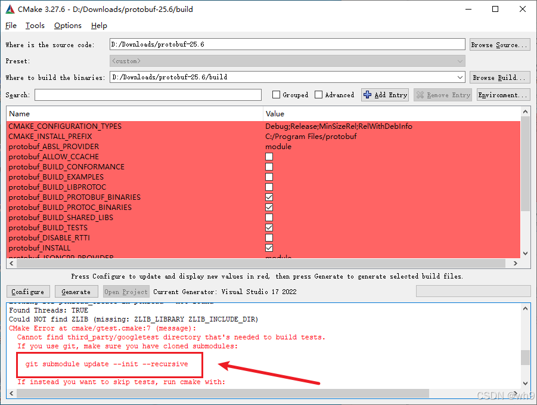The height and width of the screenshot is (405, 537).
Task: Open the Help menu
Action: 99,26
